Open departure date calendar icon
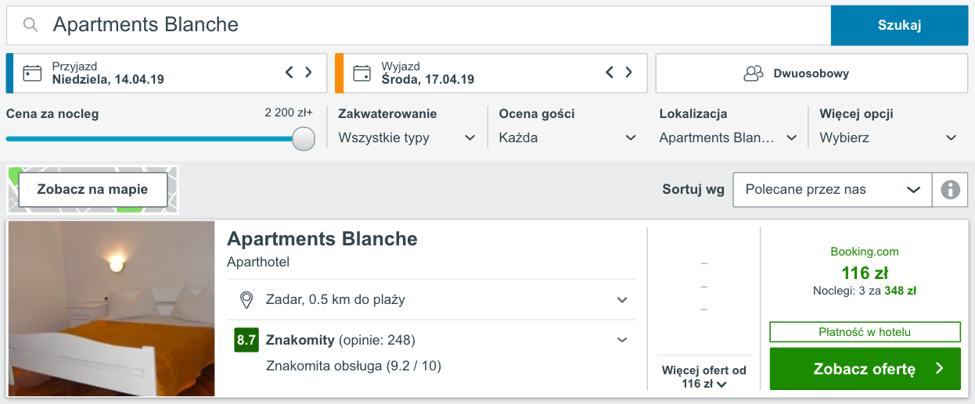 pos(362,73)
